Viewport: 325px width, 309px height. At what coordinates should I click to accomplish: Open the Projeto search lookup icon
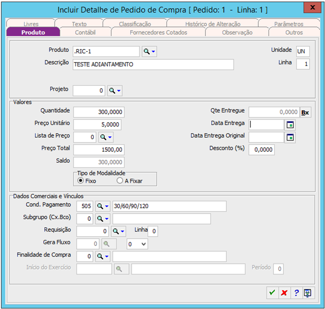[x=115, y=90]
